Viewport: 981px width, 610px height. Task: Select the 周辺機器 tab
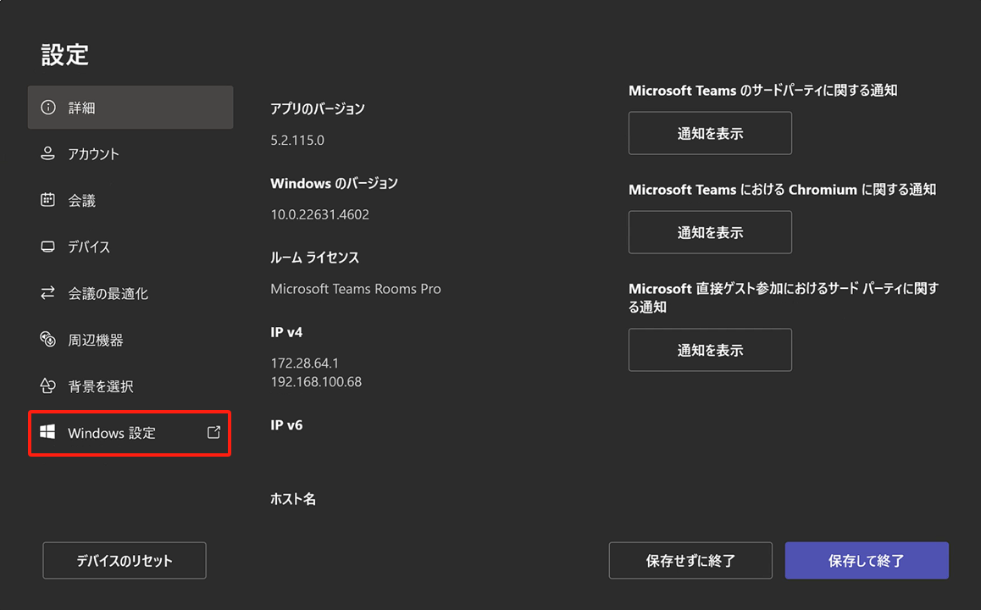(x=130, y=340)
